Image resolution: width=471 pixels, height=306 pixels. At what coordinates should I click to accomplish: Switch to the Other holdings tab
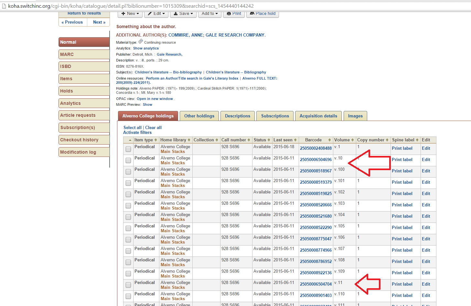pos(199,116)
